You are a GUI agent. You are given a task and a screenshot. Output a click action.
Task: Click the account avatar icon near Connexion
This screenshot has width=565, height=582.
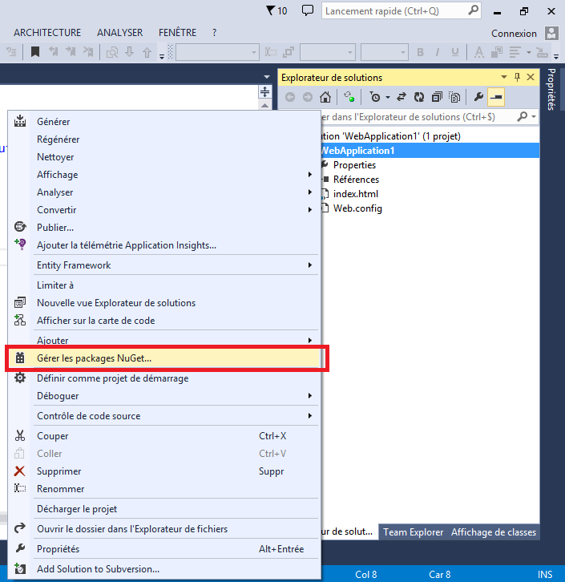click(551, 33)
